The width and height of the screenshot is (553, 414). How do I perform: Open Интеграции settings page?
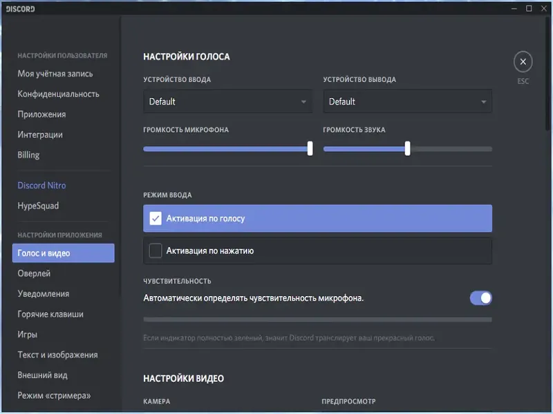click(40, 135)
